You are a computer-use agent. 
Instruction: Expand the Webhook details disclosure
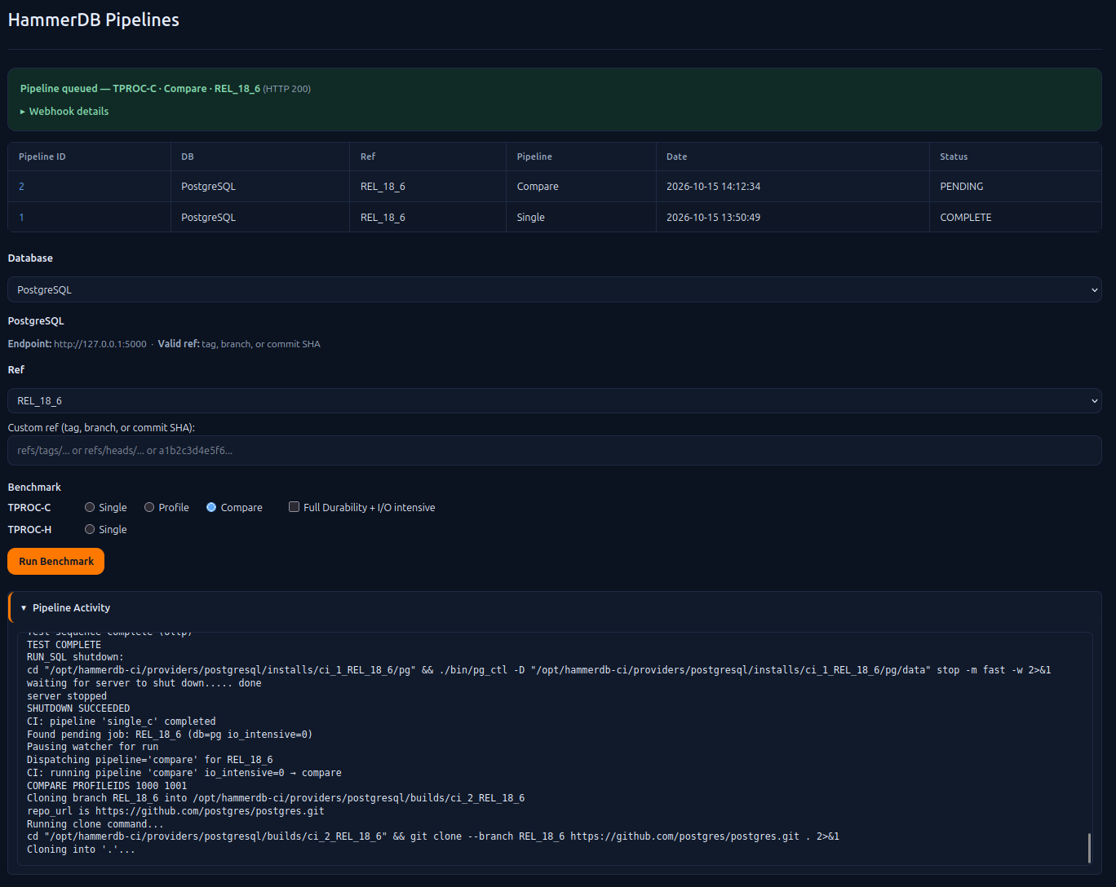click(x=64, y=111)
